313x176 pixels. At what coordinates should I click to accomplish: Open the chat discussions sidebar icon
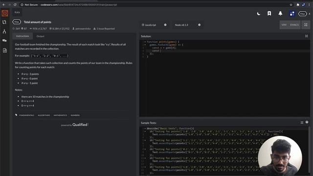[x=4, y=41]
